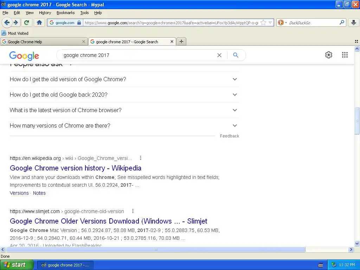Open the View menu
The width and height of the screenshot is (360, 270).
30,13
